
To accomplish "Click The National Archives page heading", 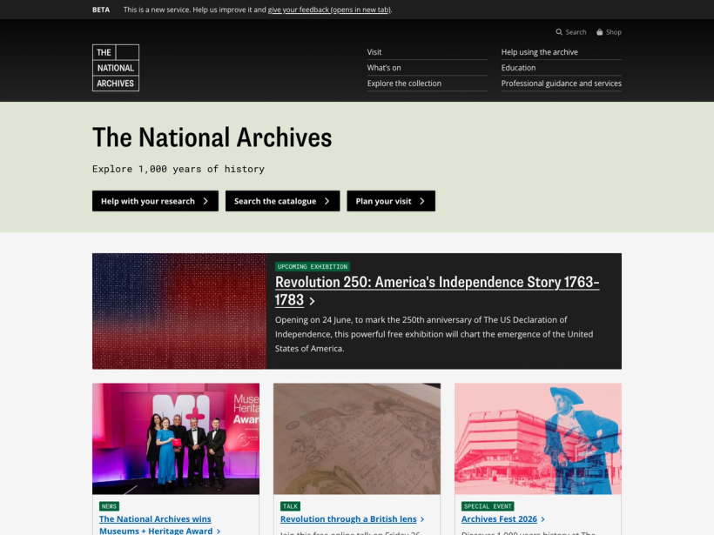I will (x=212, y=137).
